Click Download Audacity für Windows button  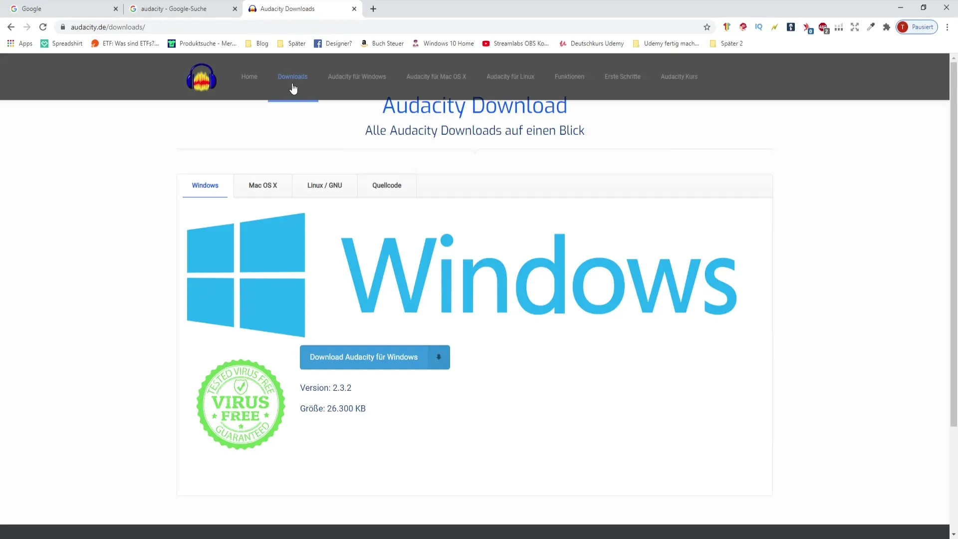[375, 357]
